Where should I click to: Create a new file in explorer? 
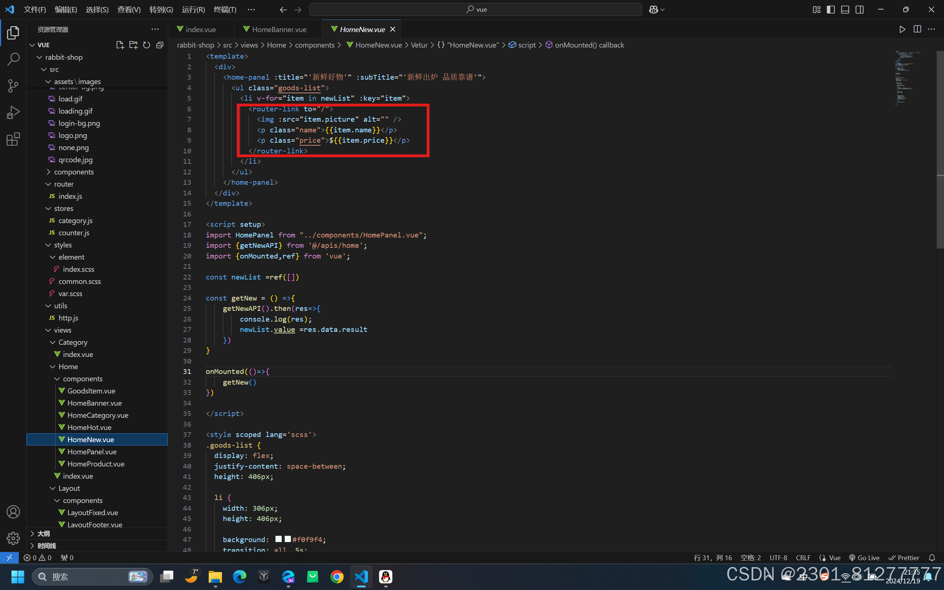click(x=120, y=45)
